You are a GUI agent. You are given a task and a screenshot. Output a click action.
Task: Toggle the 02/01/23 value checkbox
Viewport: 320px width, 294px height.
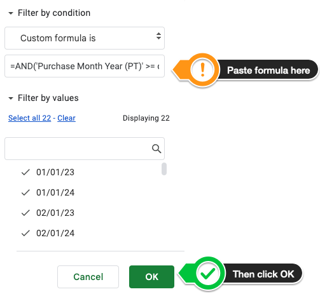[48, 213]
